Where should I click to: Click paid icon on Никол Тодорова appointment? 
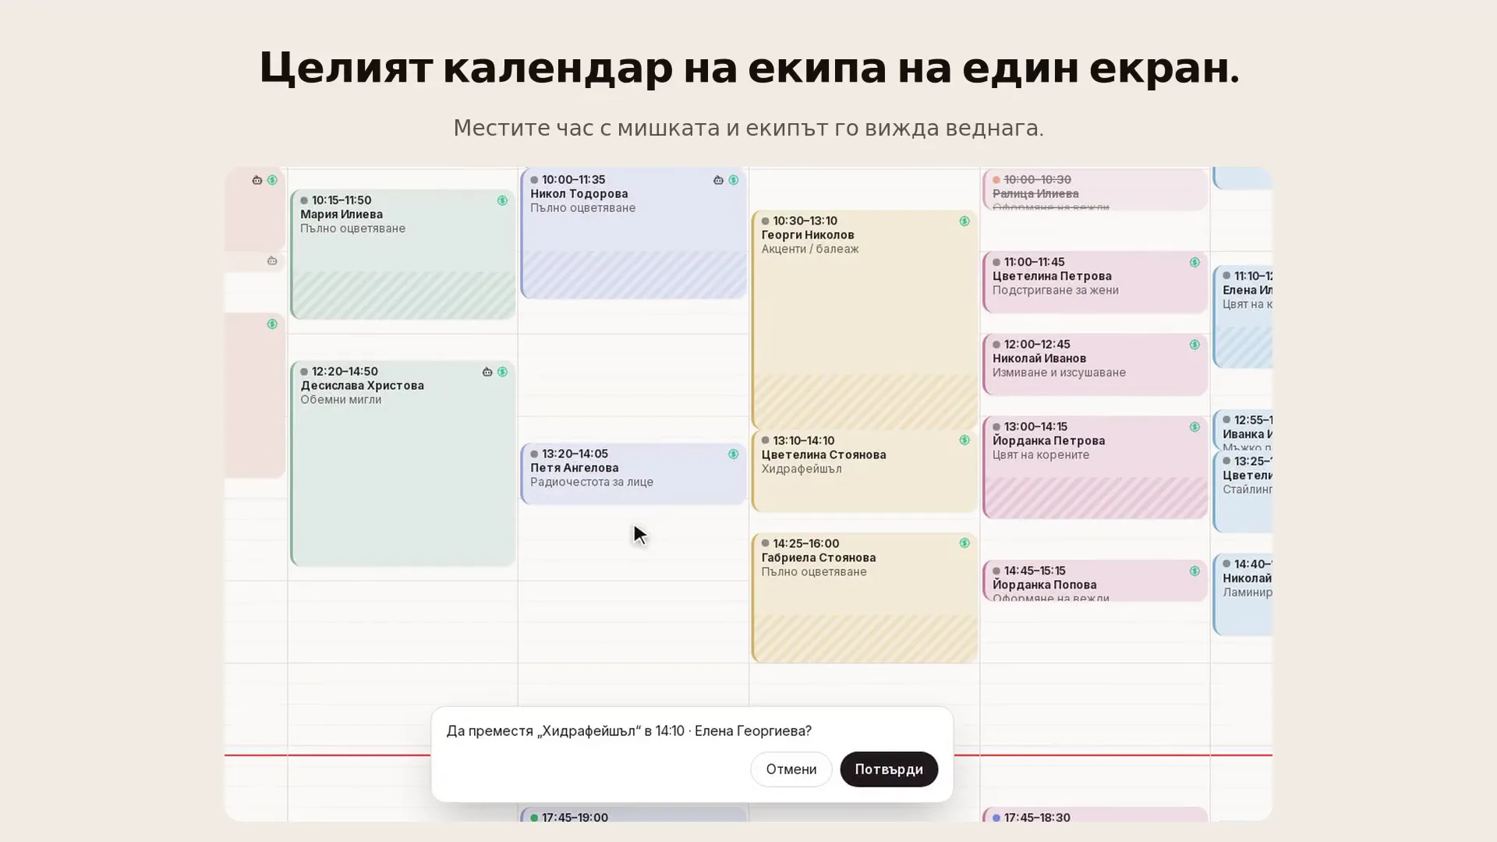[733, 180]
